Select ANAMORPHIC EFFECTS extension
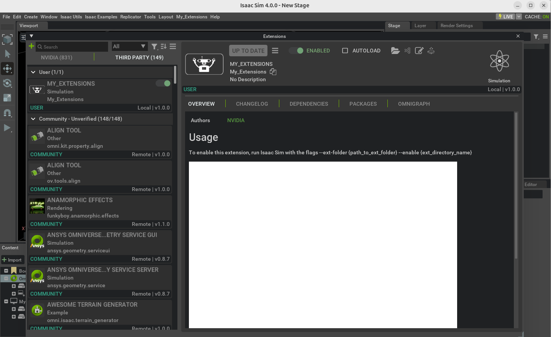The width and height of the screenshot is (551, 337). point(100,212)
